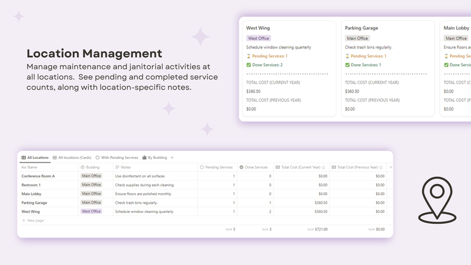Open the By Building tab
471x265 pixels.
(x=155, y=158)
